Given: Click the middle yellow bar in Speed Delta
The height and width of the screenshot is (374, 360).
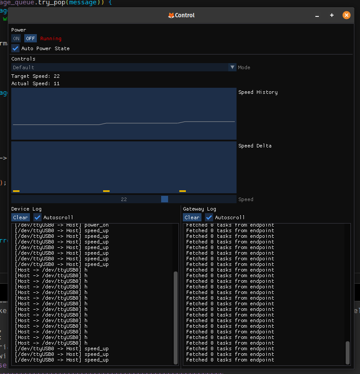Looking at the screenshot, I should tap(107, 191).
